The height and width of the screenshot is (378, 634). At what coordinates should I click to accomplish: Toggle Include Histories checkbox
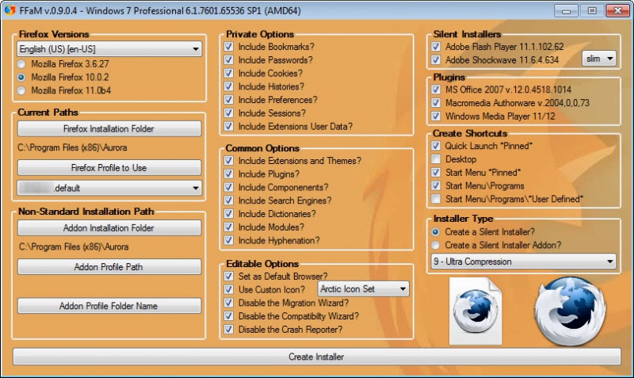[x=229, y=86]
